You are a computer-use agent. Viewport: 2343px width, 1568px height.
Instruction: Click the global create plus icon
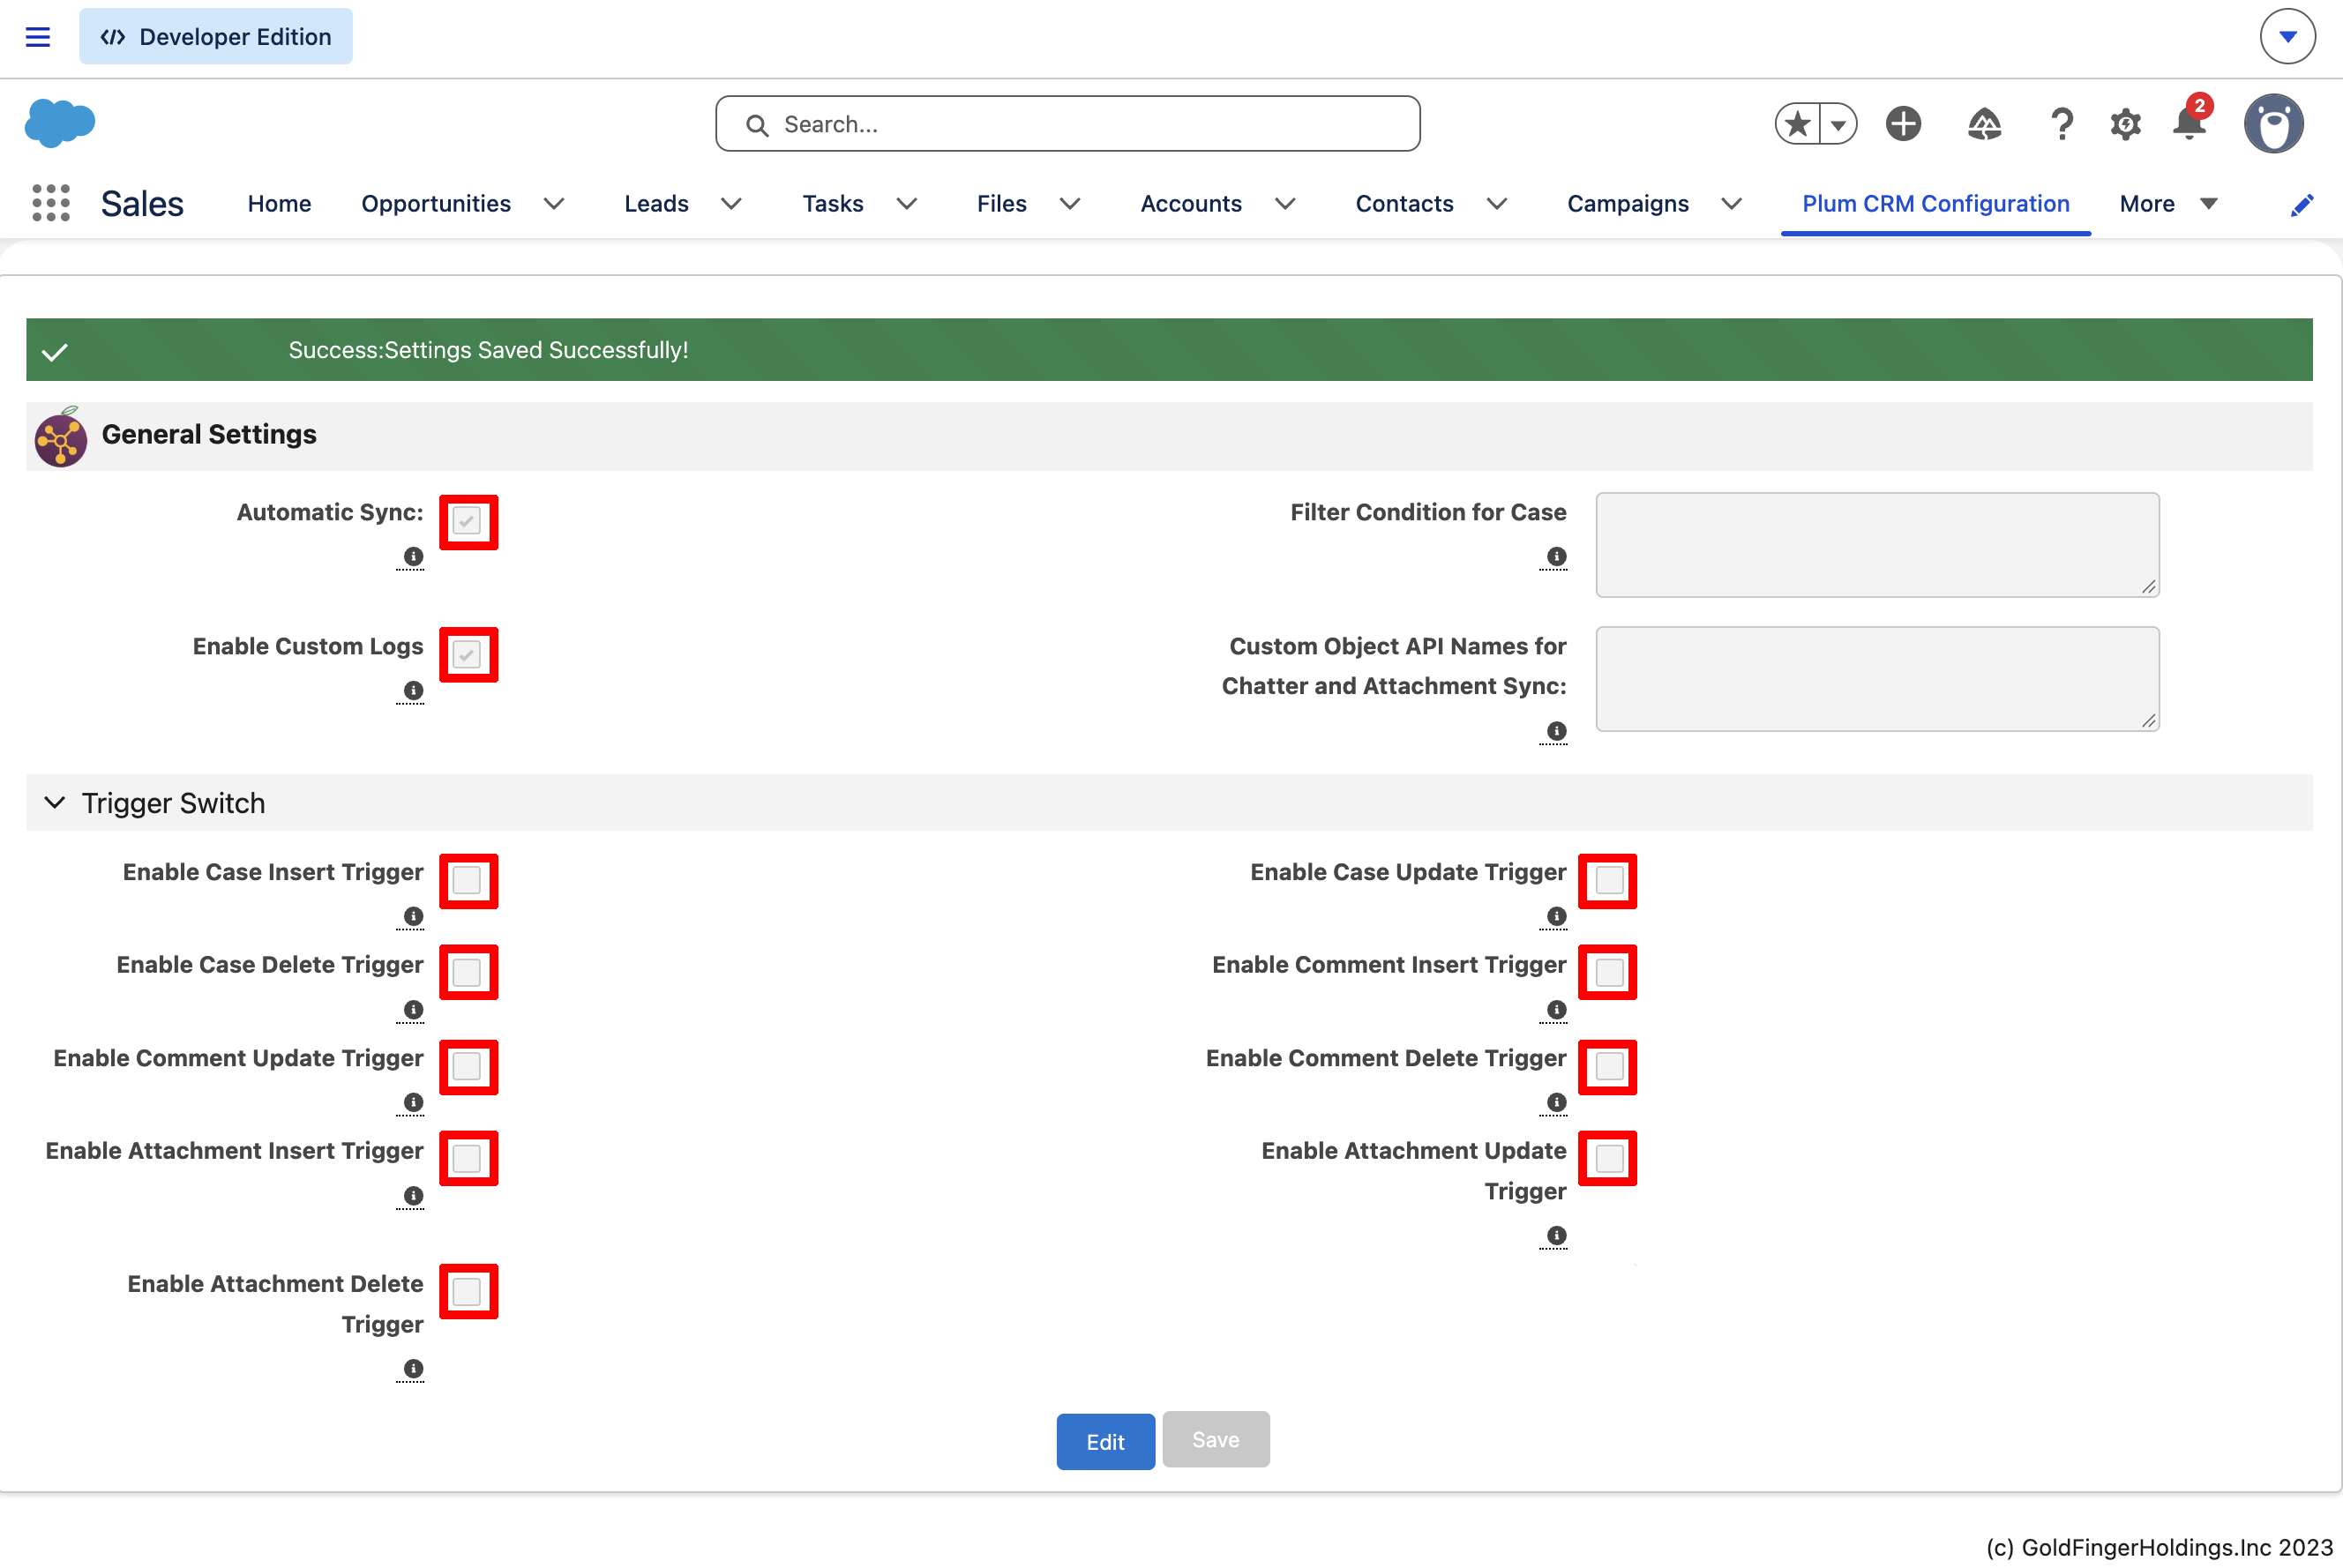[1903, 124]
